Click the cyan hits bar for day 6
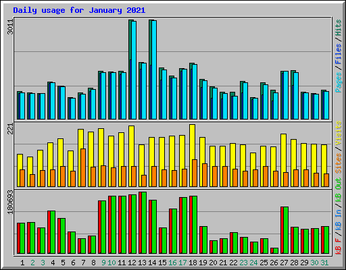Image resolution: width=346 pixels, height=270 pixels. (73, 109)
